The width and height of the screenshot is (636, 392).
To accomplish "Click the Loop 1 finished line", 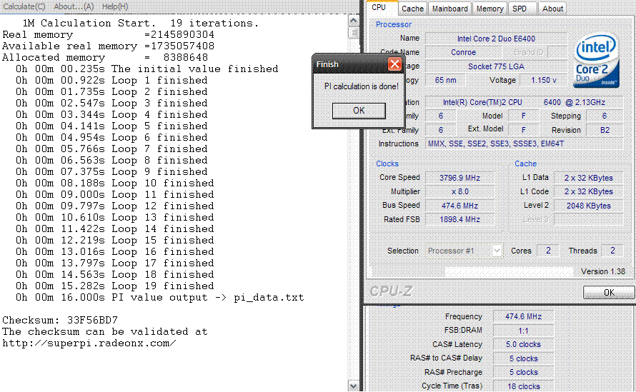I will tap(111, 80).
